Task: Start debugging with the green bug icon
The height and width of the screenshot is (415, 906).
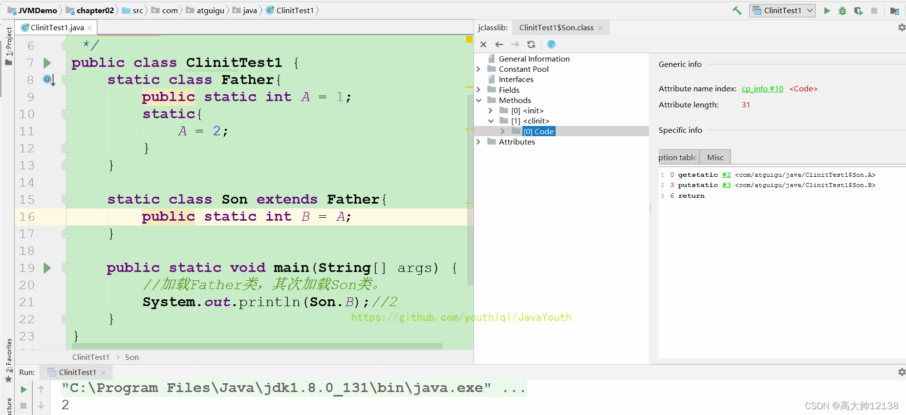Action: point(842,10)
